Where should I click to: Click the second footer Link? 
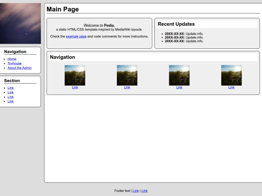(x=145, y=191)
